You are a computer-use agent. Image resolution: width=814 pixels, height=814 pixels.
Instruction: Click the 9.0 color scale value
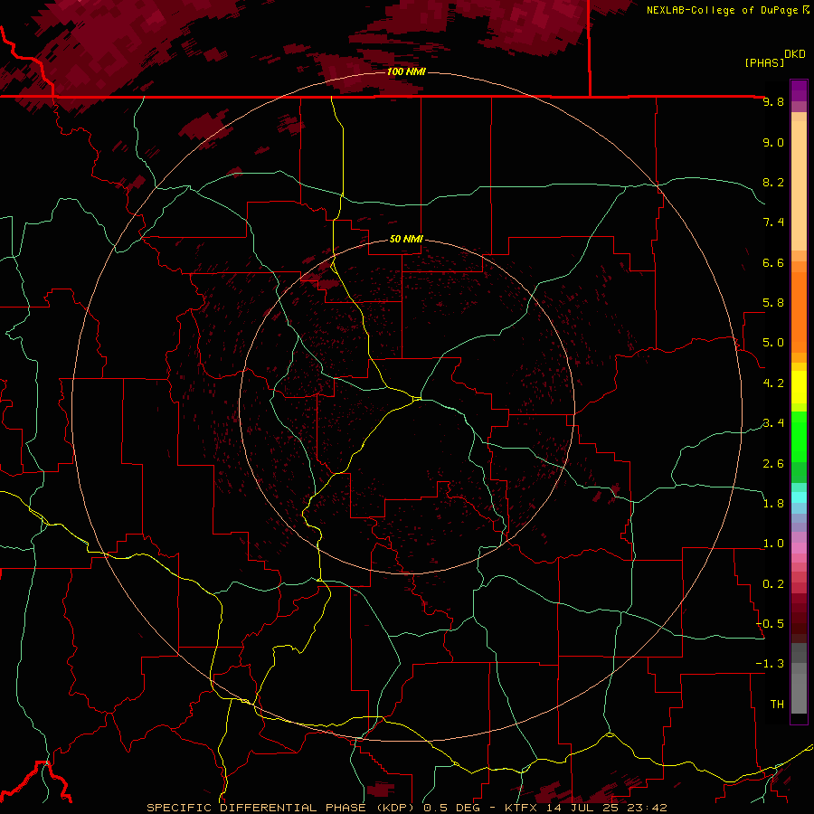[x=773, y=142]
